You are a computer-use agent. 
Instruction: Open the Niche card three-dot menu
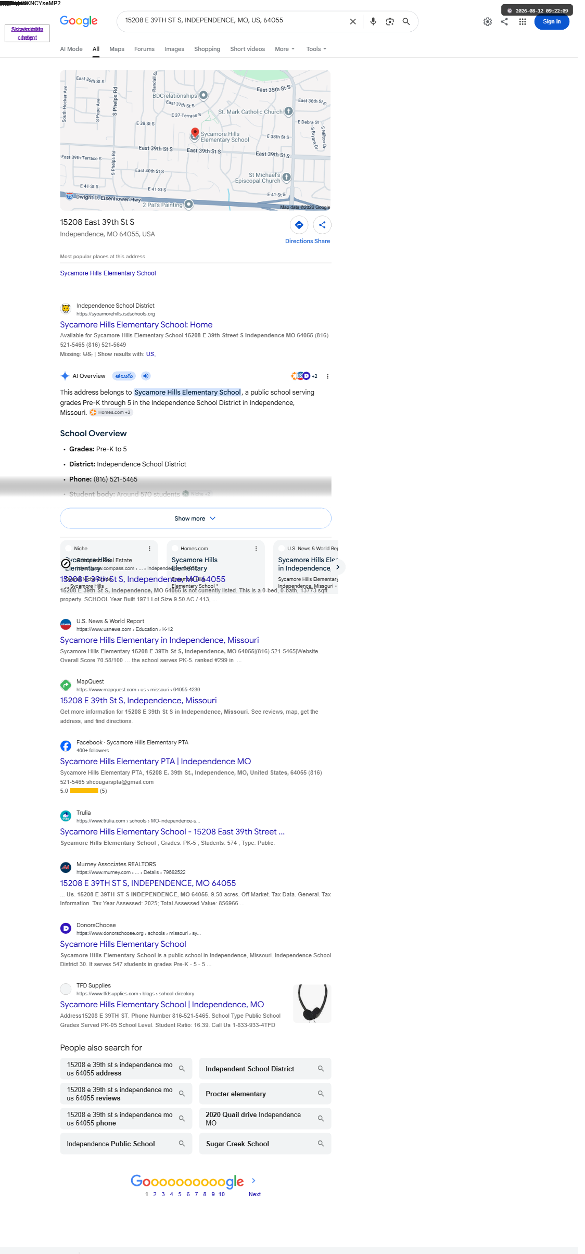coord(149,549)
